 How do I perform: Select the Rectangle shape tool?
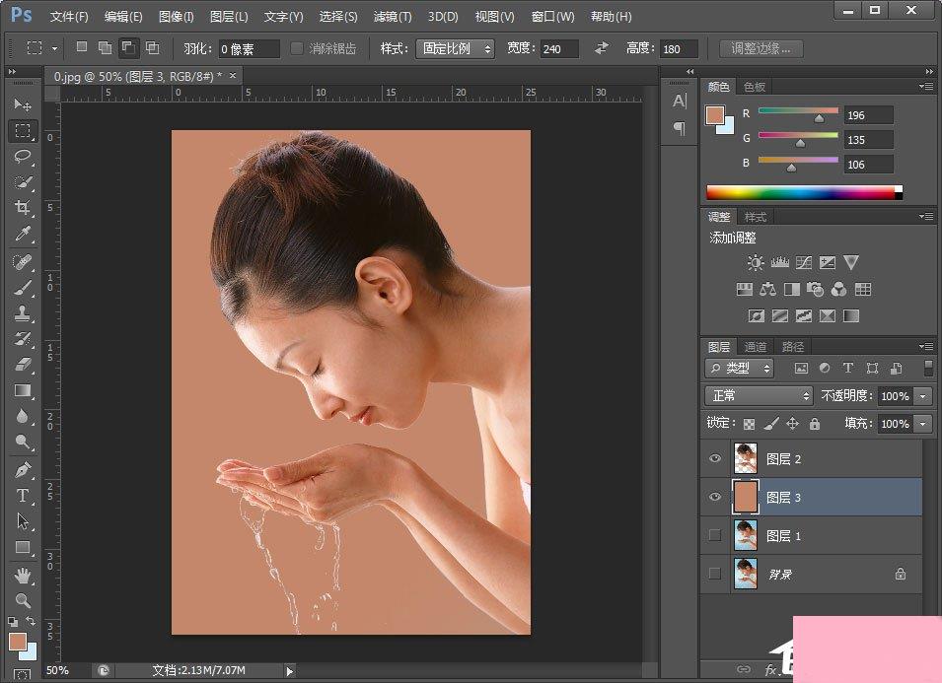point(23,547)
